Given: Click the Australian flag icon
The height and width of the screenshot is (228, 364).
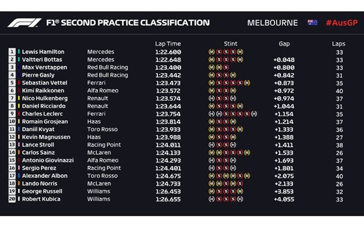Looking at the screenshot, I should click(x=312, y=23).
